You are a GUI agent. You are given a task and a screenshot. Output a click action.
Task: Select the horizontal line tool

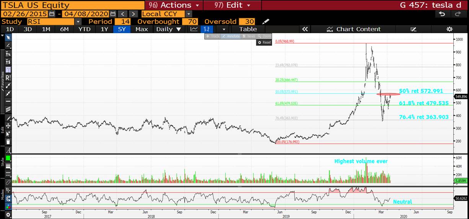tap(8, 101)
